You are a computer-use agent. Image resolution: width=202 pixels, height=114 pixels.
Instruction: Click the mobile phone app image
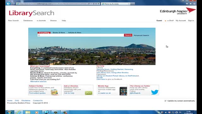[123, 91]
